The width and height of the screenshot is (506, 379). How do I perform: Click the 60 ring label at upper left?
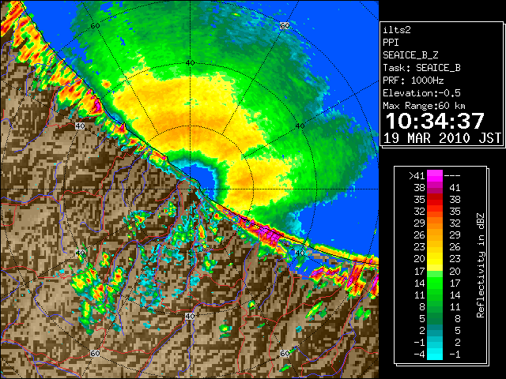pyautogui.click(x=95, y=25)
